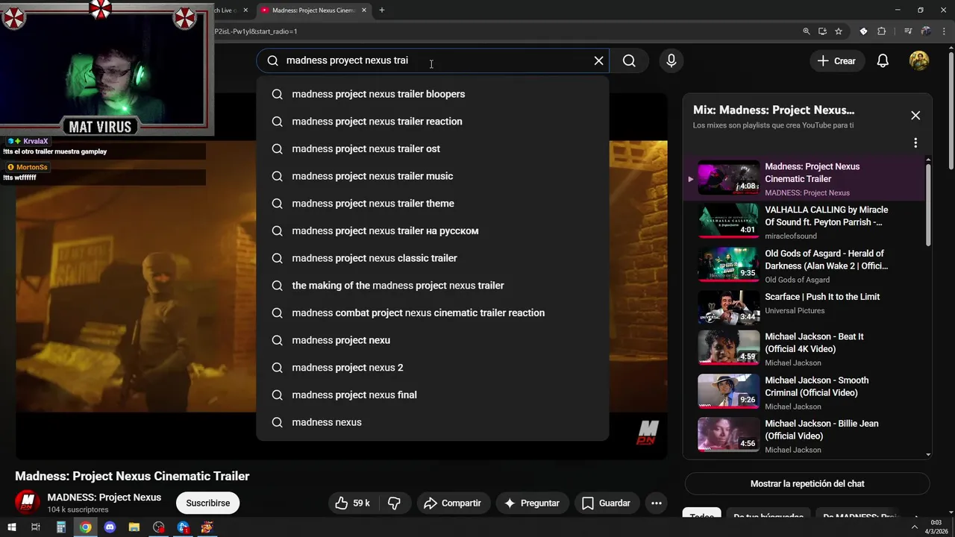Click the browser address bar URL

pos(256,31)
